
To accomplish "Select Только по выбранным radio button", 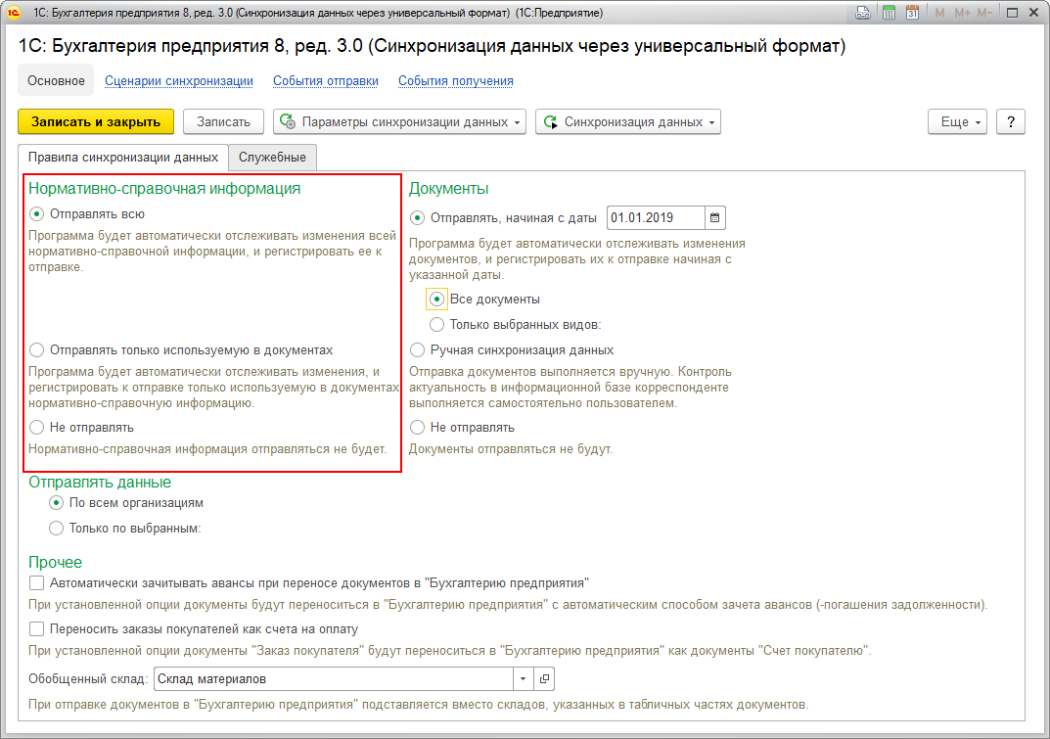I will coord(56,528).
